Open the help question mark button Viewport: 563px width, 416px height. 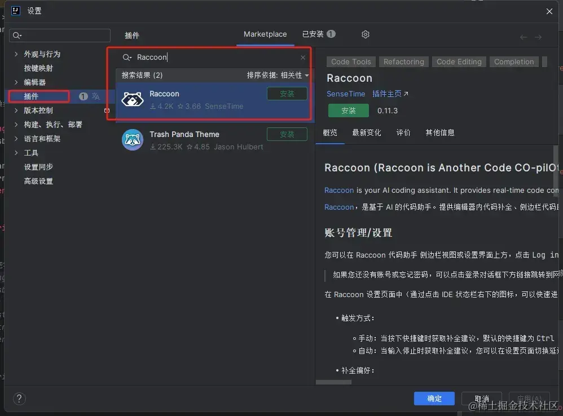click(19, 399)
